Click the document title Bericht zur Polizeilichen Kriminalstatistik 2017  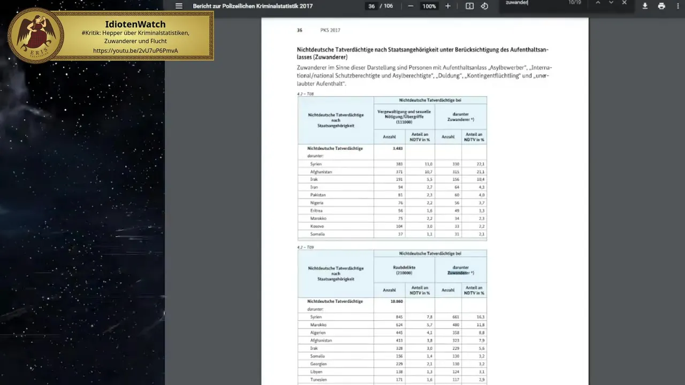(x=253, y=6)
